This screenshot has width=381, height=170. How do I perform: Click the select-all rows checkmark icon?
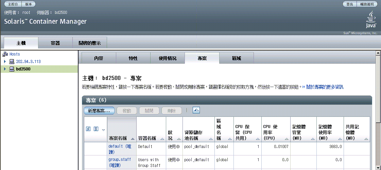pyautogui.click(x=88, y=129)
